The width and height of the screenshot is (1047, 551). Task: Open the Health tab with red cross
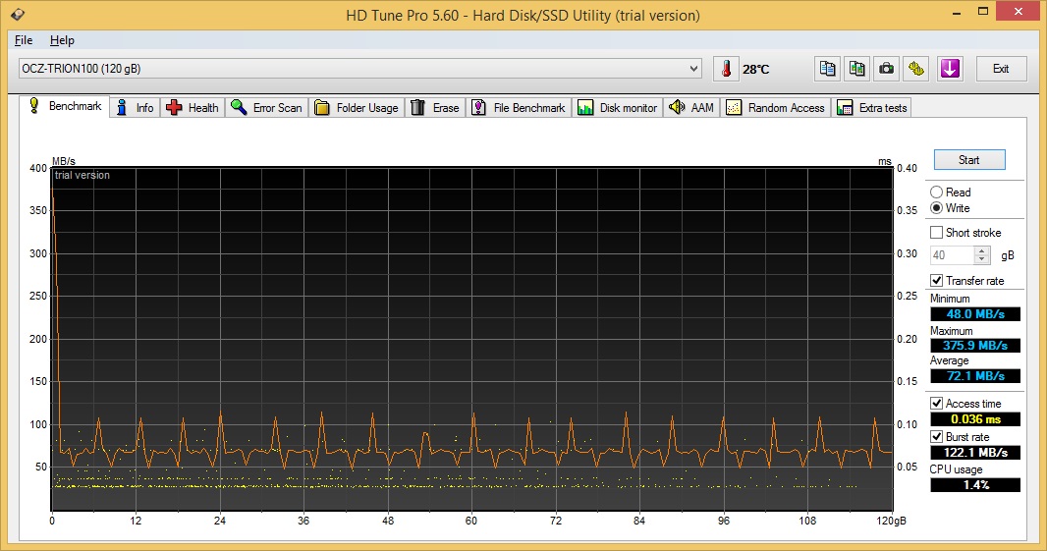pyautogui.click(x=193, y=108)
